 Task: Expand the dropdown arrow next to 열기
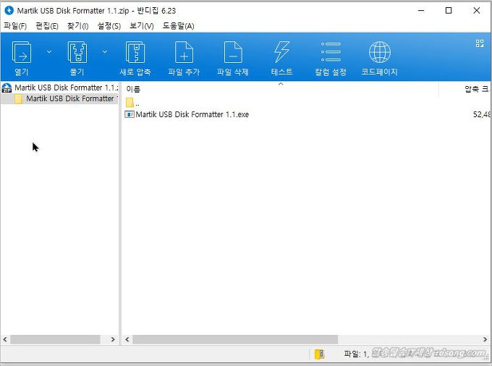click(49, 52)
